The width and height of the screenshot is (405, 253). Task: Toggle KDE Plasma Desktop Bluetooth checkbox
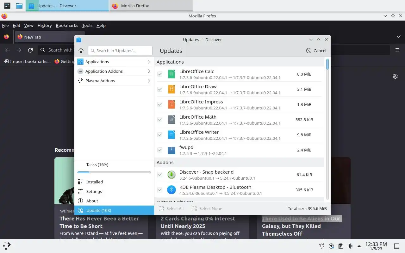point(160,190)
